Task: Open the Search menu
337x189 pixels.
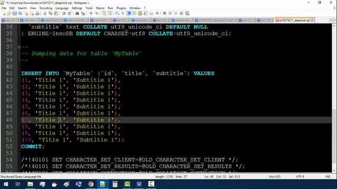Action: 22,8
